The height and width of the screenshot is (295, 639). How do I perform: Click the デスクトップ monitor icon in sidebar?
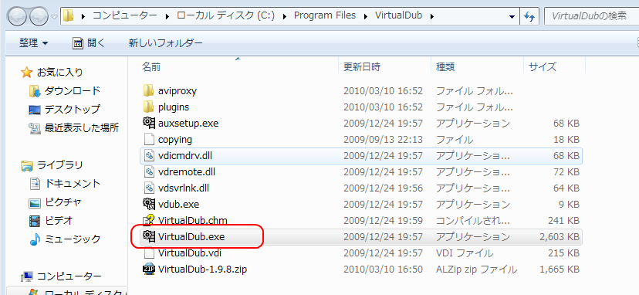[35, 110]
